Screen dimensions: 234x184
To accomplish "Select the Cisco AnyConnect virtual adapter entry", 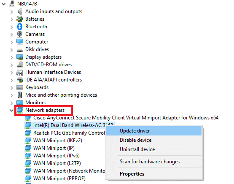I will pyautogui.click(x=121, y=118).
